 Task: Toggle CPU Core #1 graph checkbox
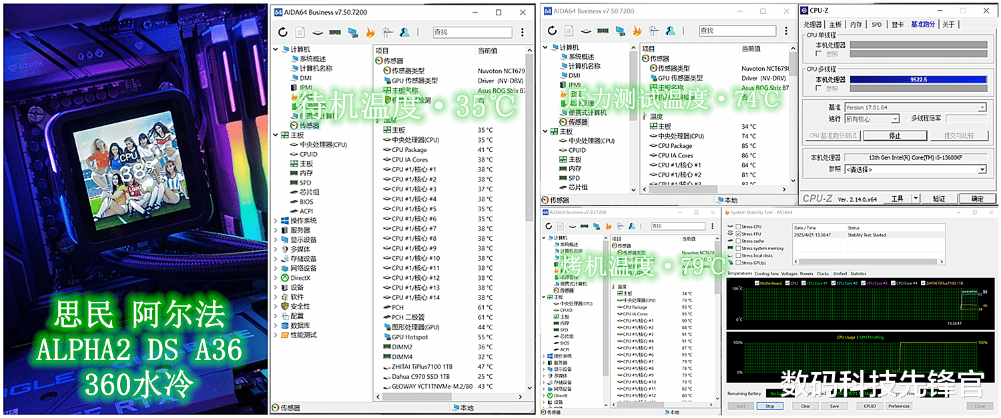tap(803, 283)
